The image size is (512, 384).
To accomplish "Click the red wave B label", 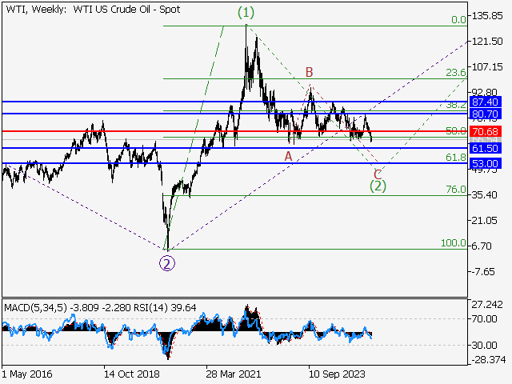I will [309, 73].
